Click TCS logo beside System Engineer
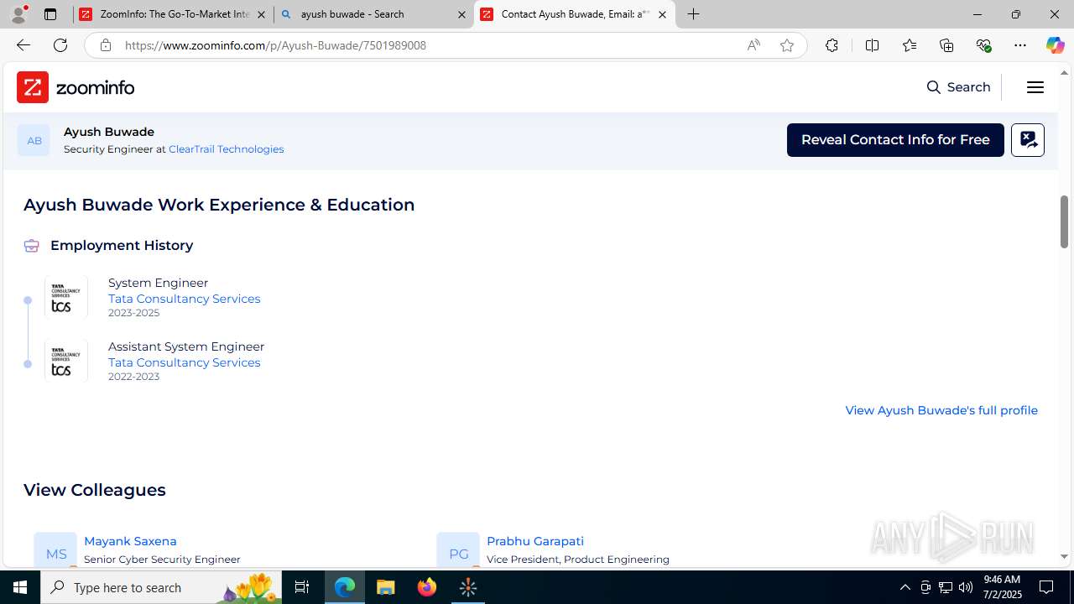This screenshot has width=1074, height=604. pos(66,298)
